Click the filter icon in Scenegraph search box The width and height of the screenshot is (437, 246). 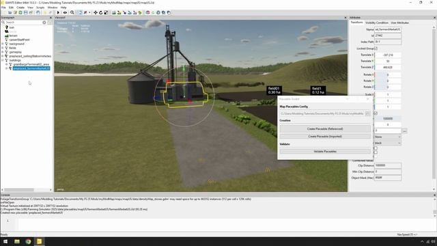(x=44, y=23)
